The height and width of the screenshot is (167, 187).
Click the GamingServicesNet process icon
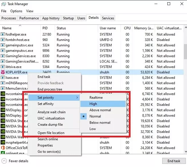(3, 61)
